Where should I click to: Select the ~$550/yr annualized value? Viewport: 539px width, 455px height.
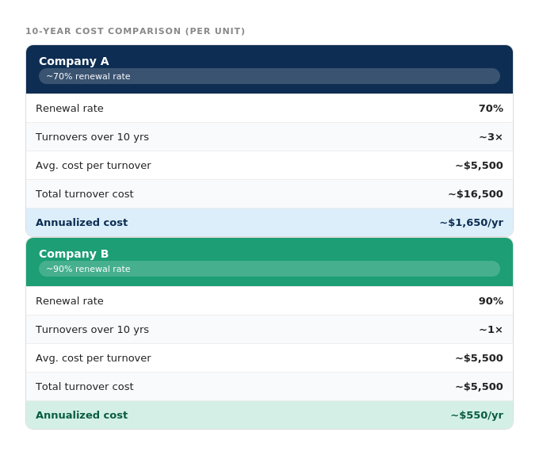pyautogui.click(x=477, y=415)
